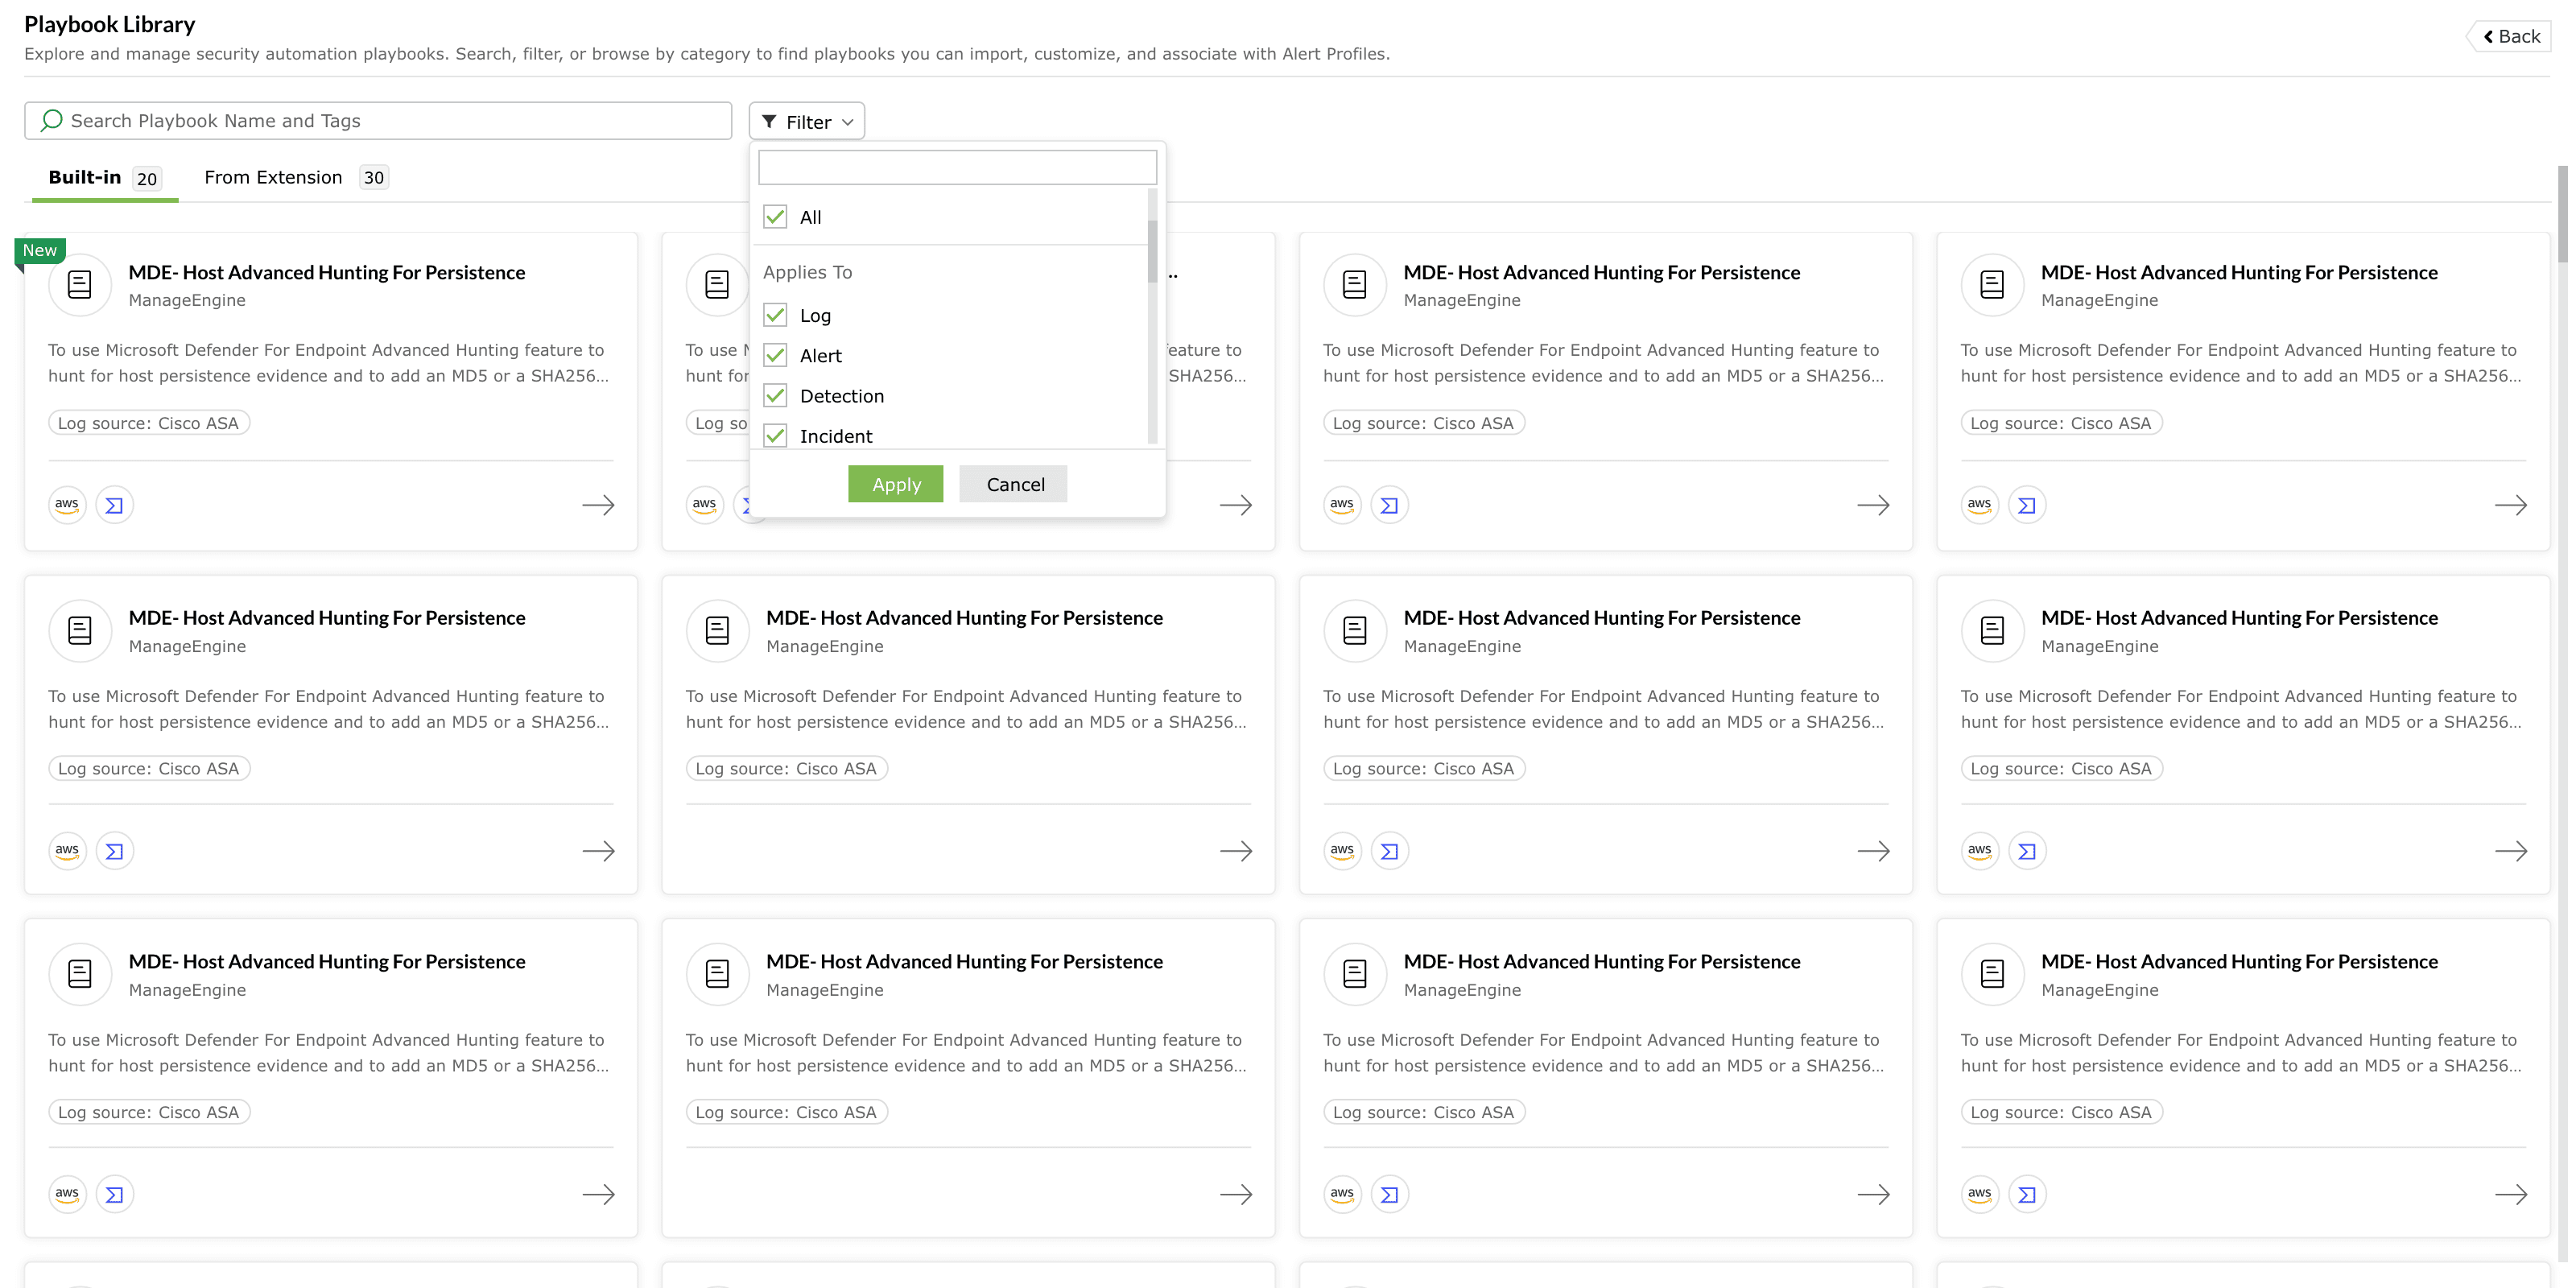This screenshot has width=2576, height=1288.
Task: Click the Log source tag on the New-badged card
Action: pyautogui.click(x=148, y=423)
